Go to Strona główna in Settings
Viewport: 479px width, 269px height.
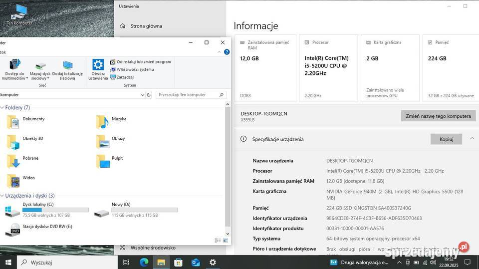point(146,26)
